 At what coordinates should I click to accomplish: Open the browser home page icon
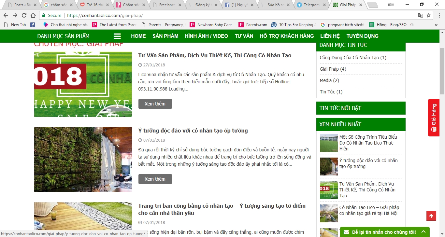click(33, 15)
